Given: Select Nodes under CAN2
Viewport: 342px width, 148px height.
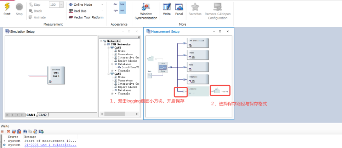Looking at the screenshot, I should [122, 77].
